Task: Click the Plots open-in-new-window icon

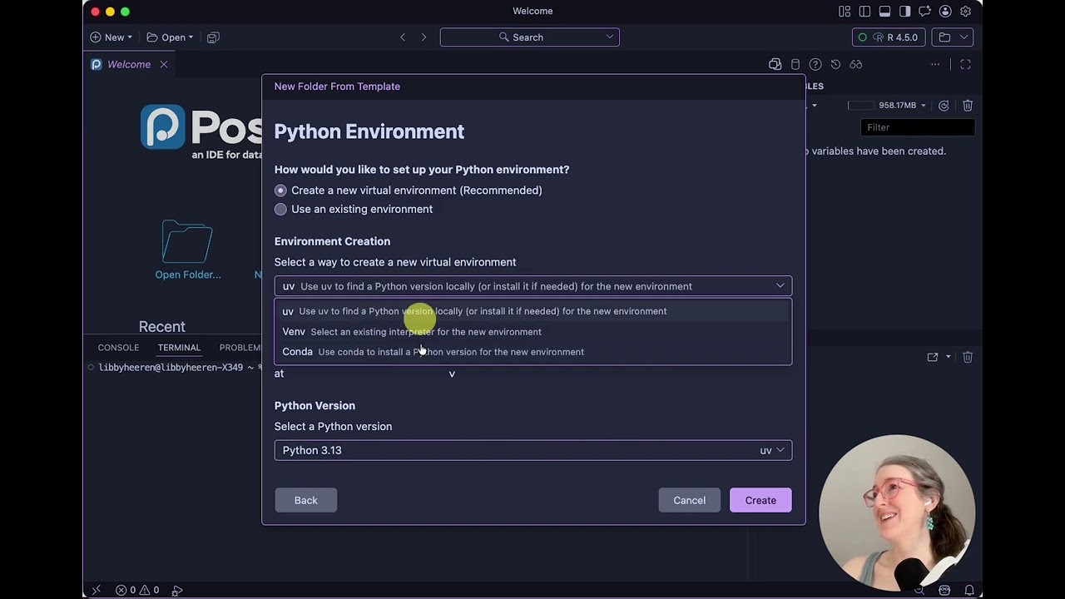Action: (x=933, y=357)
